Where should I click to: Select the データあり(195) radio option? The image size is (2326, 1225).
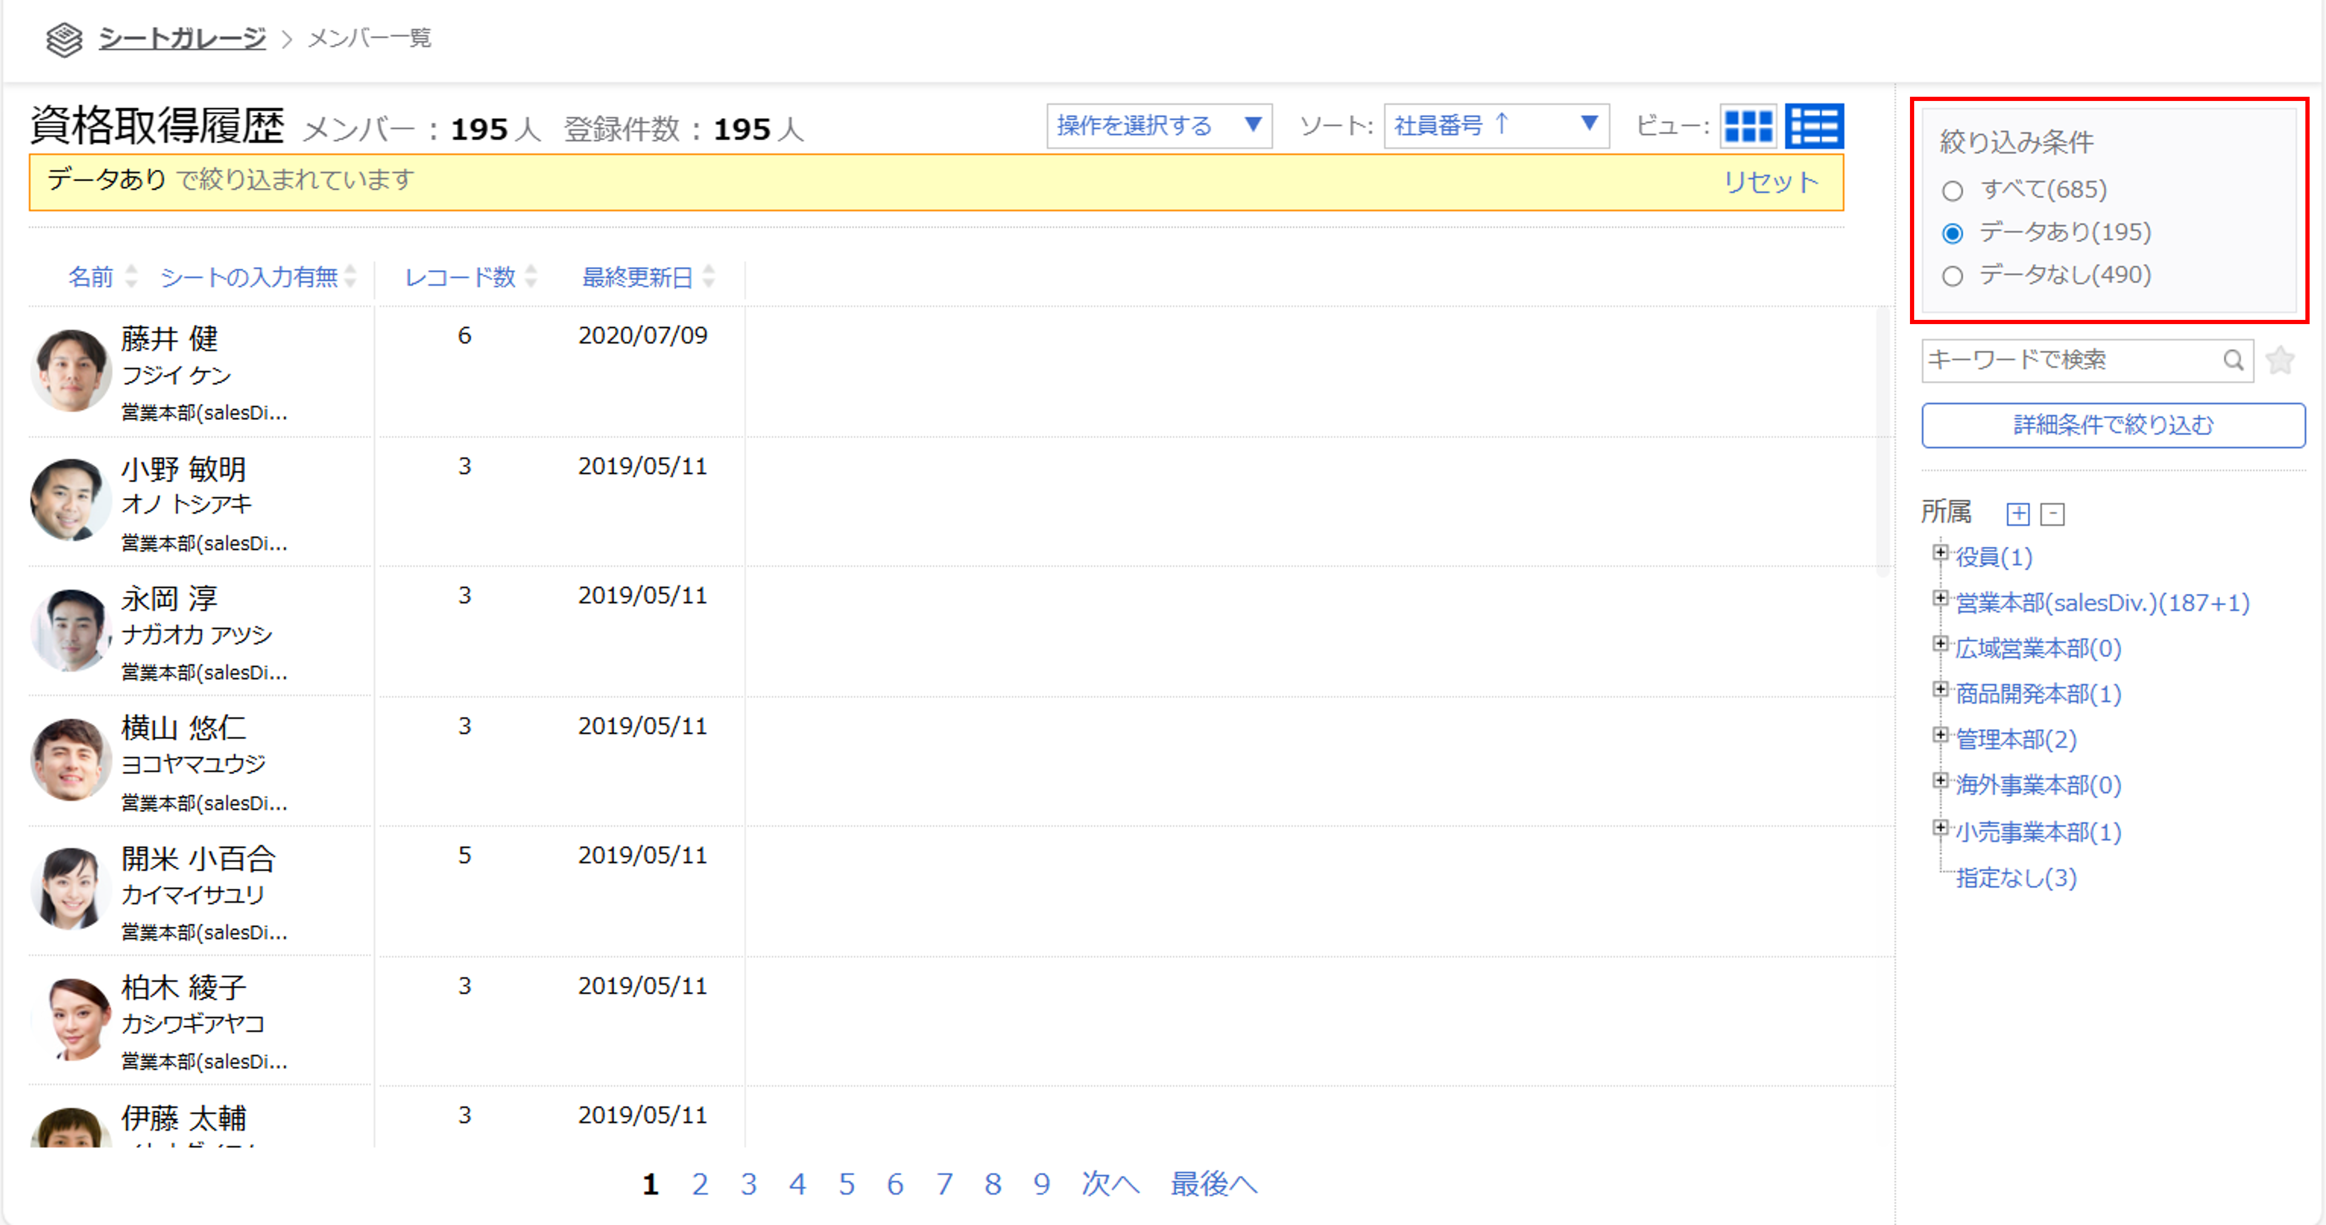[1952, 233]
